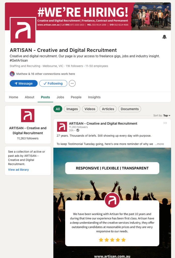The image size is (175, 258).
Task: Click the '11K followers' text
Action: pyautogui.click(x=74, y=66)
